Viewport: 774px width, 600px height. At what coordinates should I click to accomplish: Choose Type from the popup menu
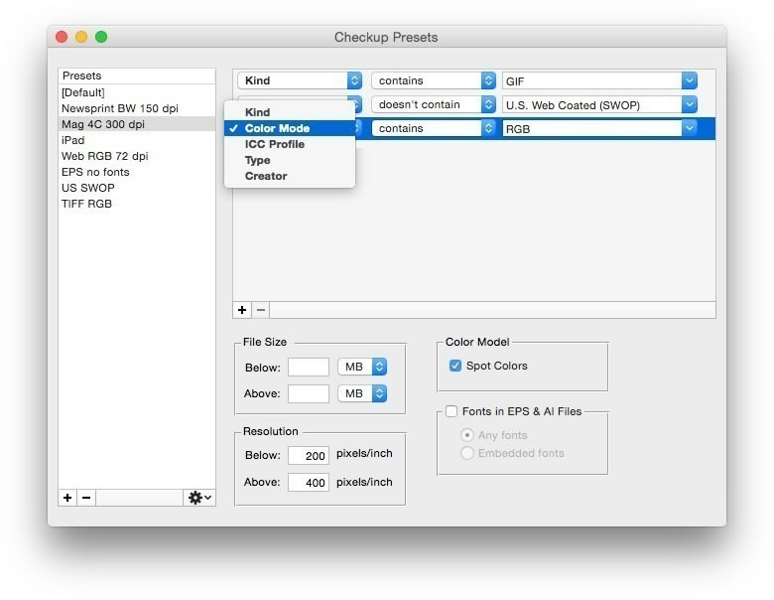tap(290, 160)
